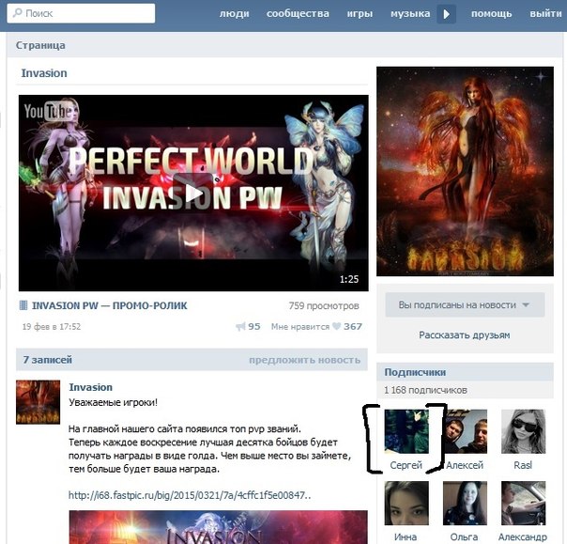567x544 pixels.
Task: Click the name Александр
Action: click(523, 536)
